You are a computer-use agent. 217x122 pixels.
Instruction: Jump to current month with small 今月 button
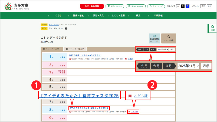click(x=146, y=49)
